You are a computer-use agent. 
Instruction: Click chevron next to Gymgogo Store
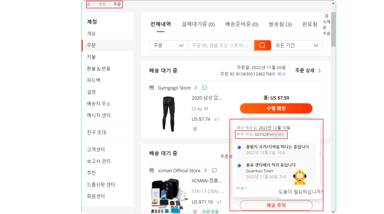196,88
